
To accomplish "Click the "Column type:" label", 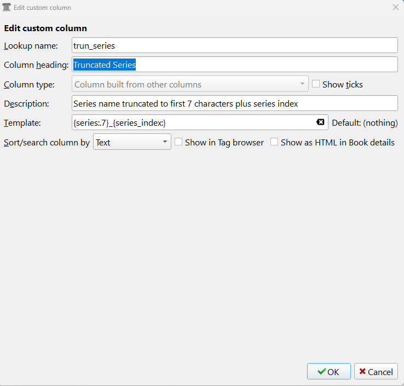I will pyautogui.click(x=29, y=85).
